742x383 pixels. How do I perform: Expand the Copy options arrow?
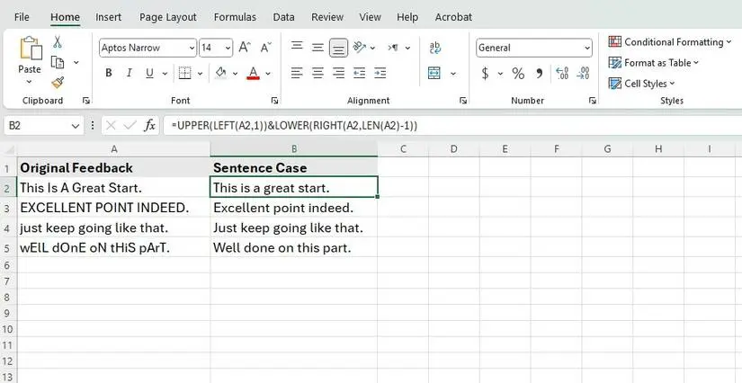point(76,62)
